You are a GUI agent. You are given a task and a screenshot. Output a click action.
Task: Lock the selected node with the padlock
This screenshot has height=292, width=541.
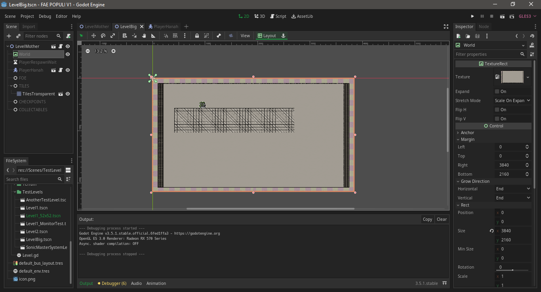pos(197,36)
